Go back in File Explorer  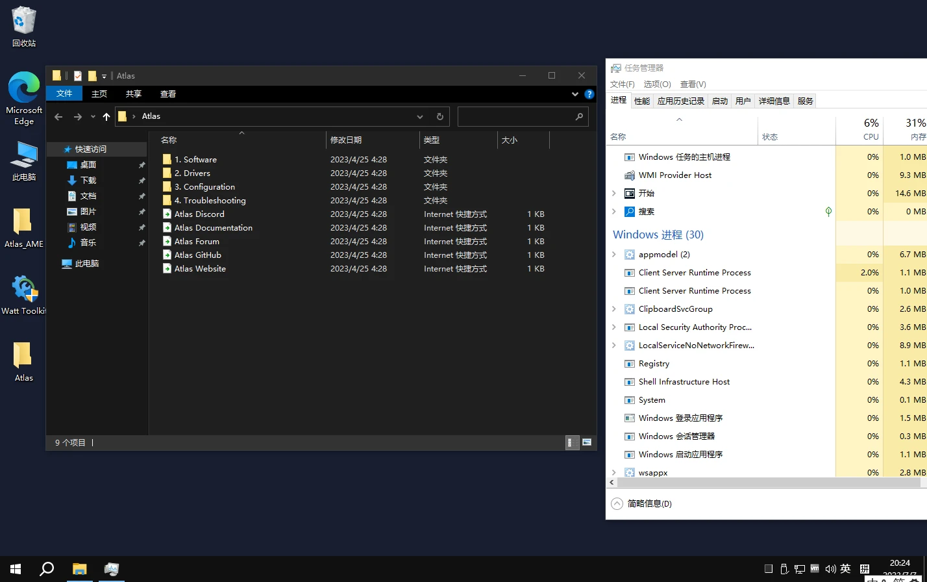tap(58, 117)
